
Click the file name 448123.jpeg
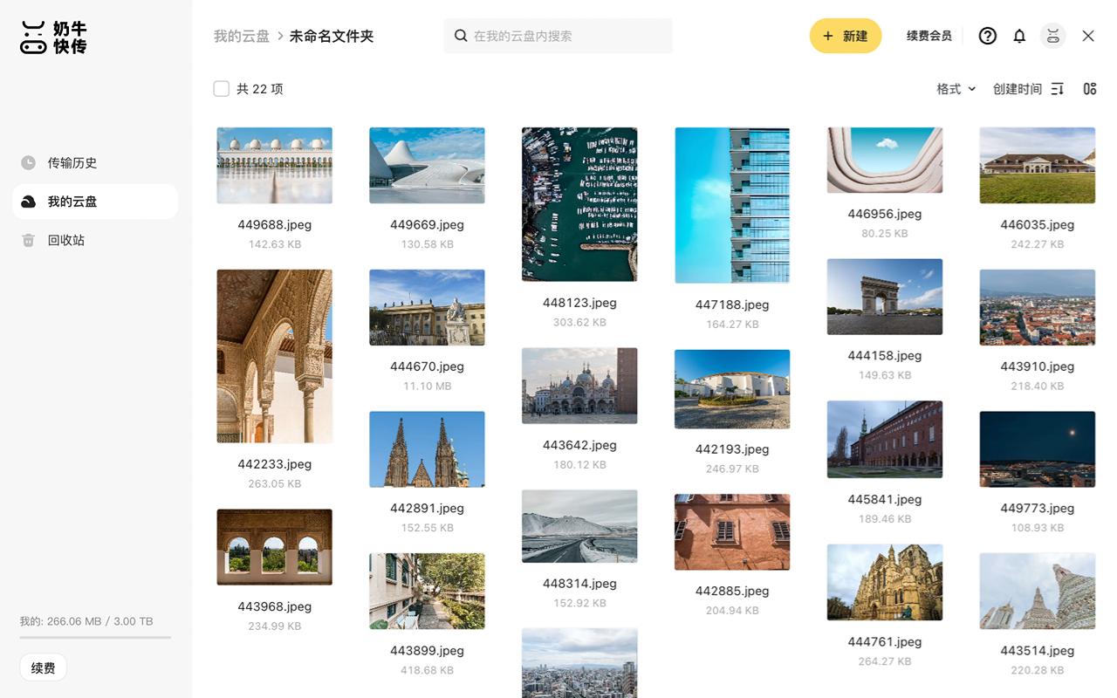coord(579,303)
